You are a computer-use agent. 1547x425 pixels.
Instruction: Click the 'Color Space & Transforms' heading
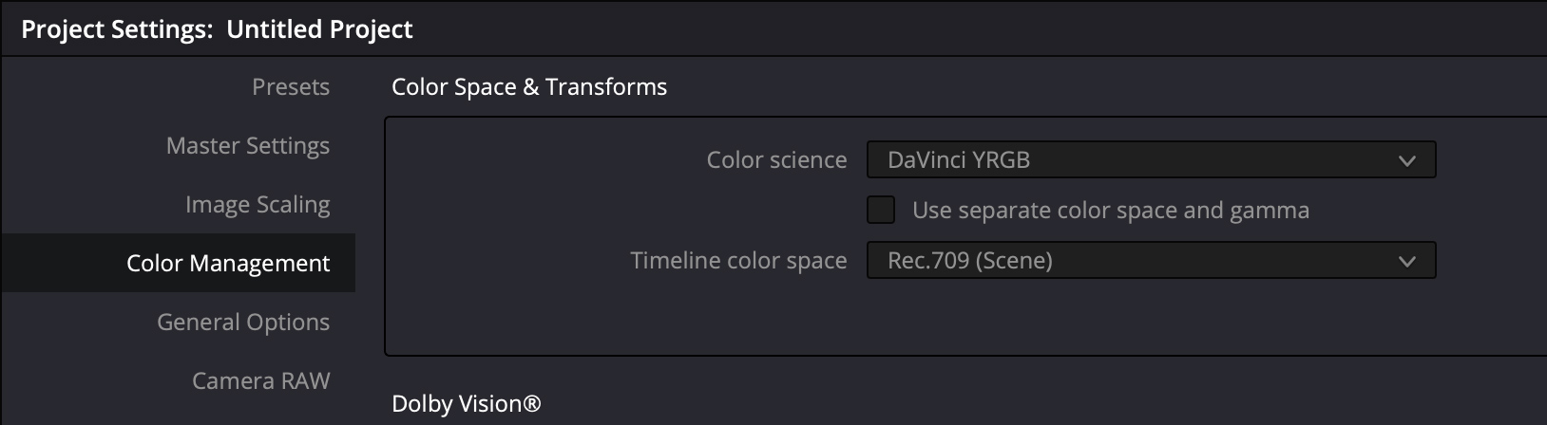[529, 87]
